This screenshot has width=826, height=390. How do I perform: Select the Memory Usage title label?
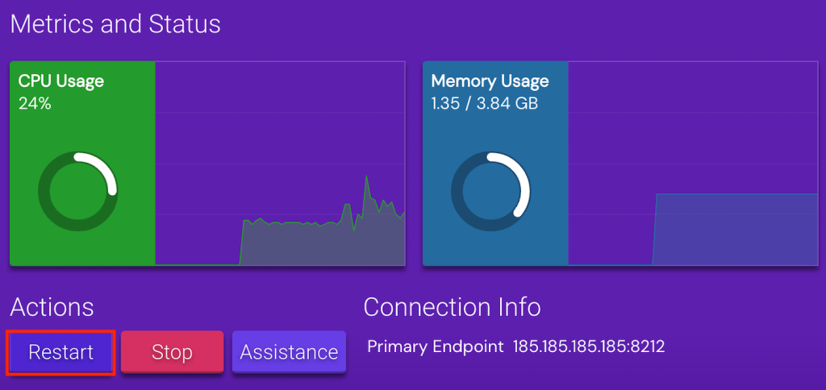[x=490, y=81]
